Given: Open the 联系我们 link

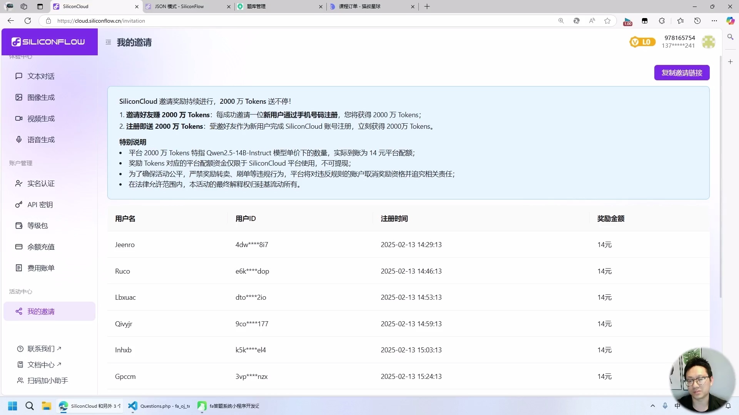Looking at the screenshot, I should [x=39, y=349].
